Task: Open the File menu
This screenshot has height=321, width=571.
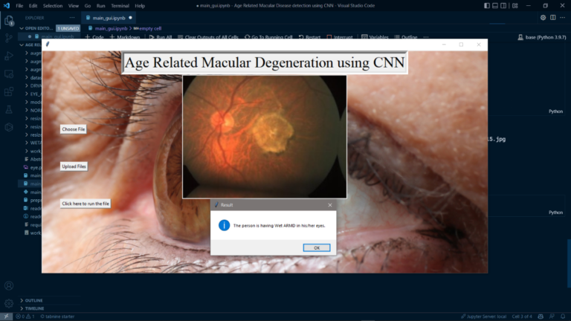Action: (19, 6)
